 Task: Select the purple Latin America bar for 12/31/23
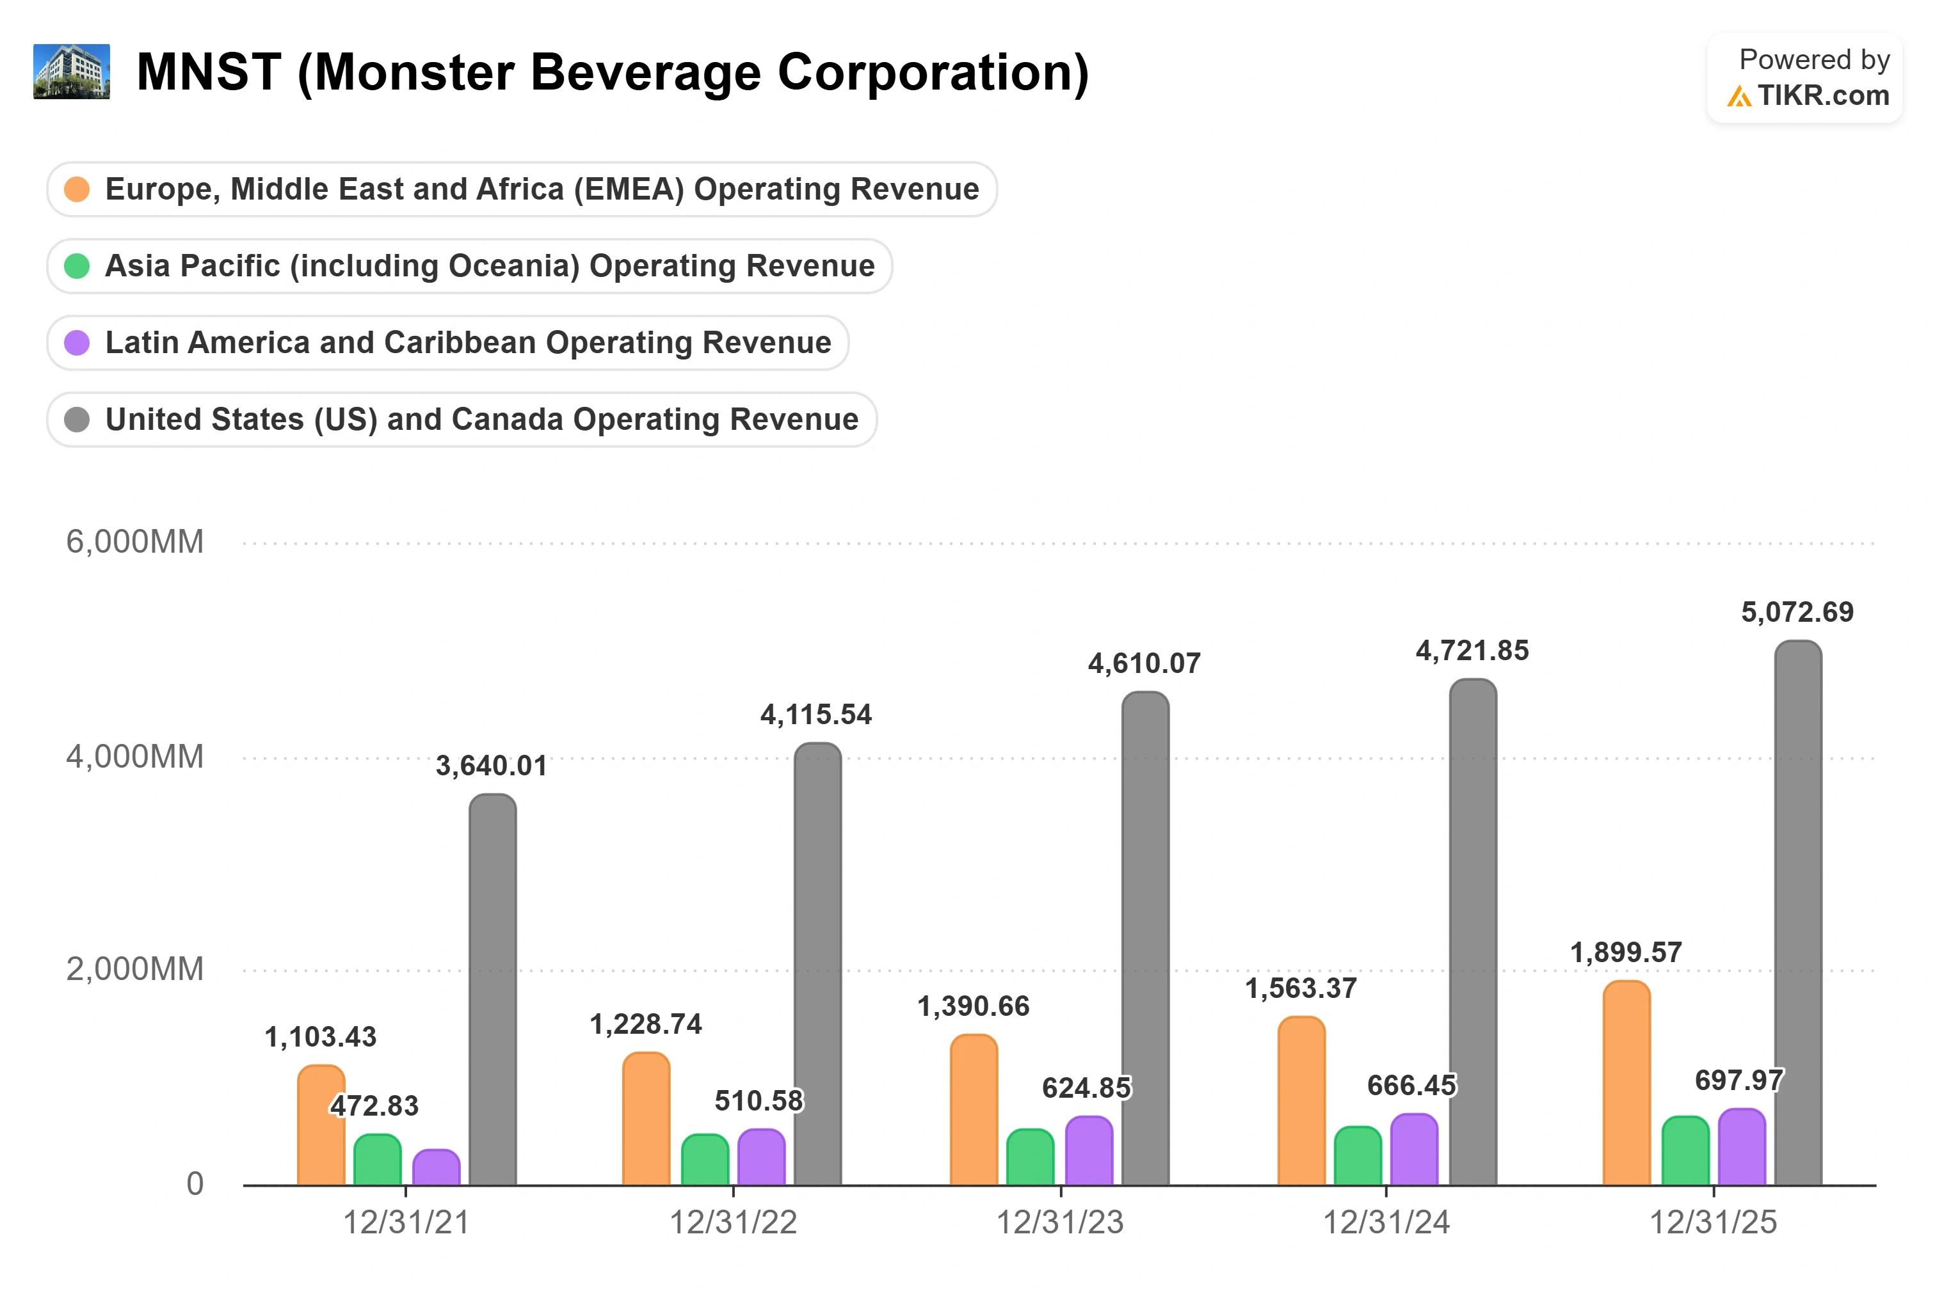[1089, 1151]
